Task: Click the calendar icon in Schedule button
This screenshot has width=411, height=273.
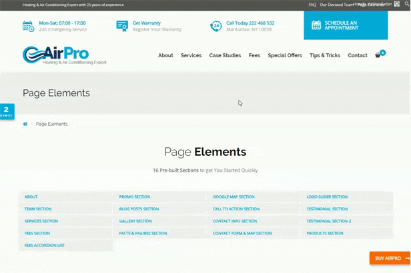Action: (x=316, y=25)
